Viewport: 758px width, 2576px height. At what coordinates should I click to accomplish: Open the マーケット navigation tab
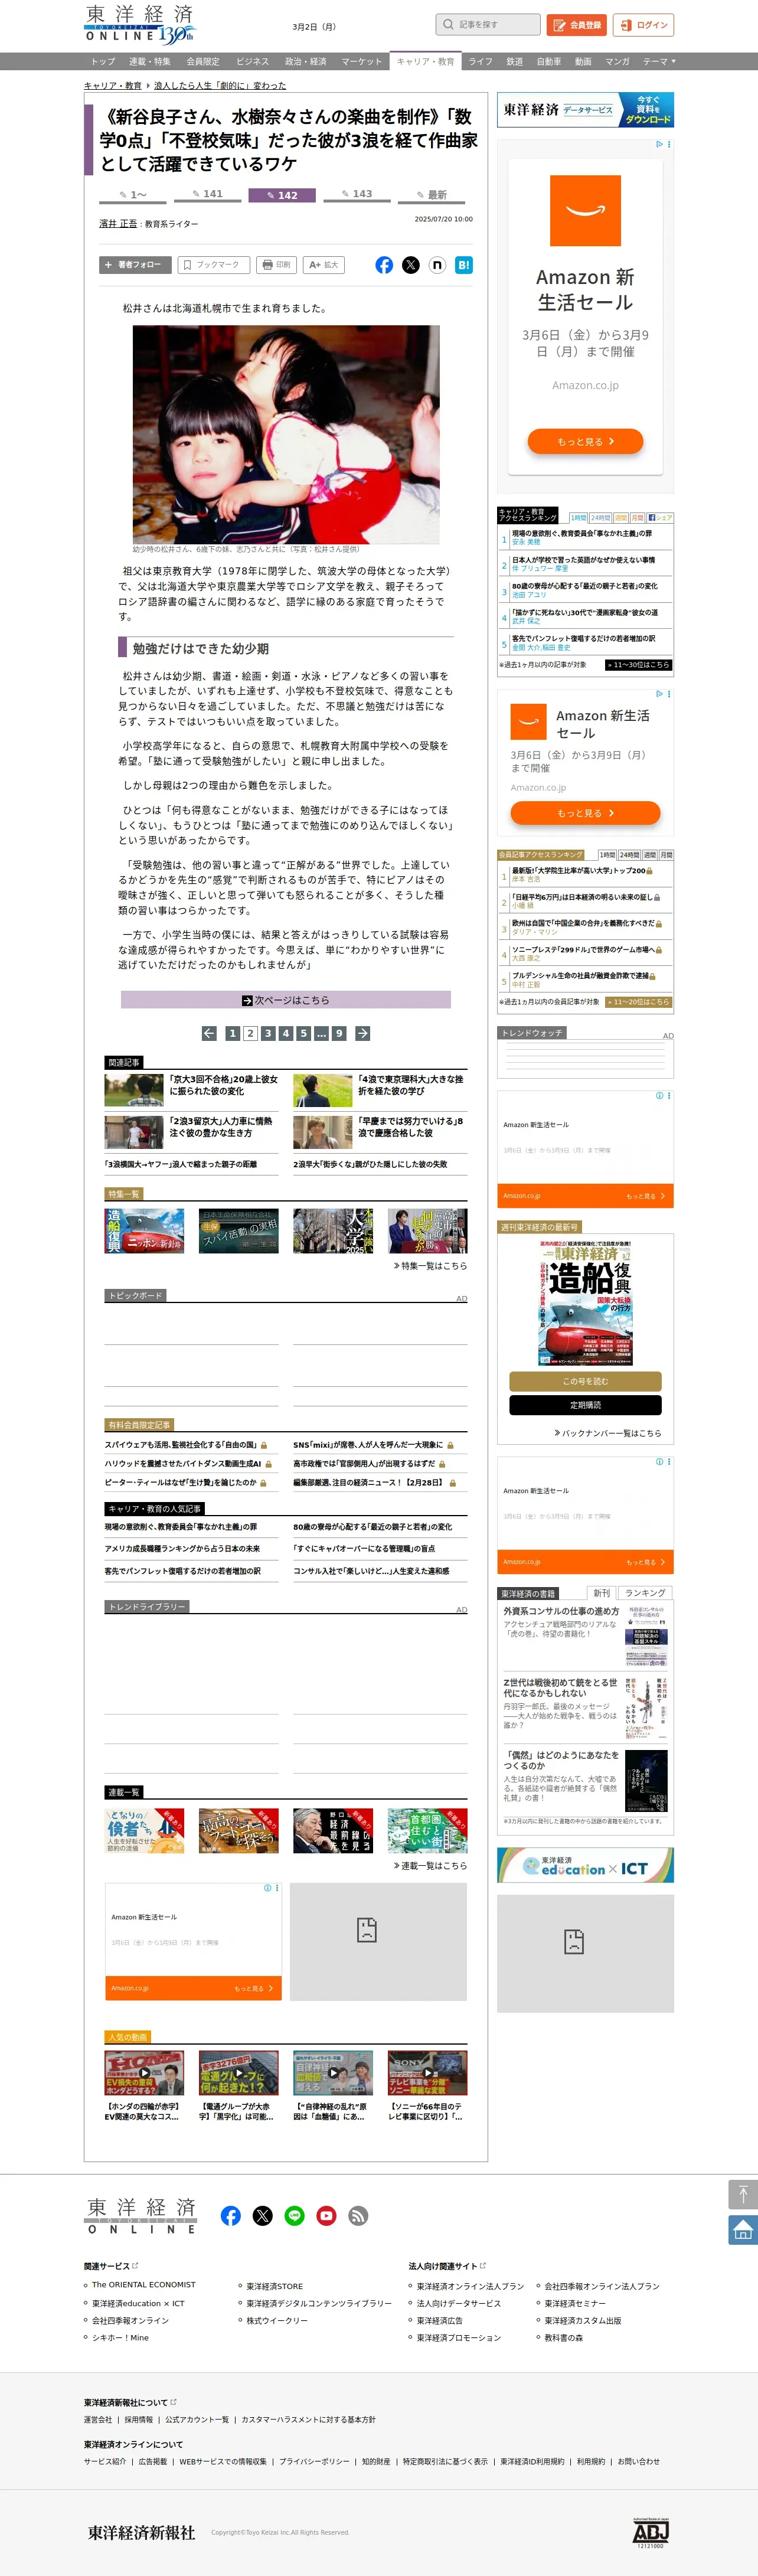tap(361, 62)
